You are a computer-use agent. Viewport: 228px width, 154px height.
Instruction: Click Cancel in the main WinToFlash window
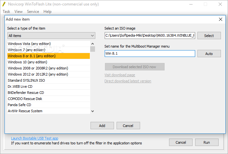181,142
